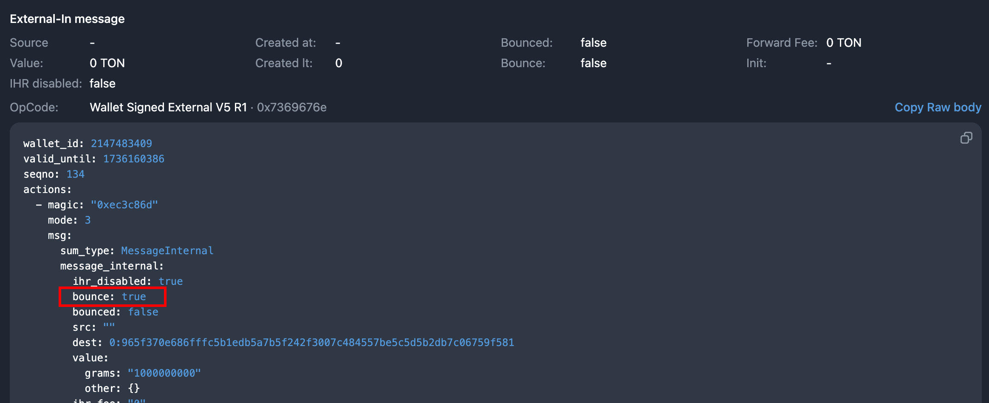Viewport: 989px width, 403px height.
Task: Click the message_internal: key
Action: click(x=112, y=266)
